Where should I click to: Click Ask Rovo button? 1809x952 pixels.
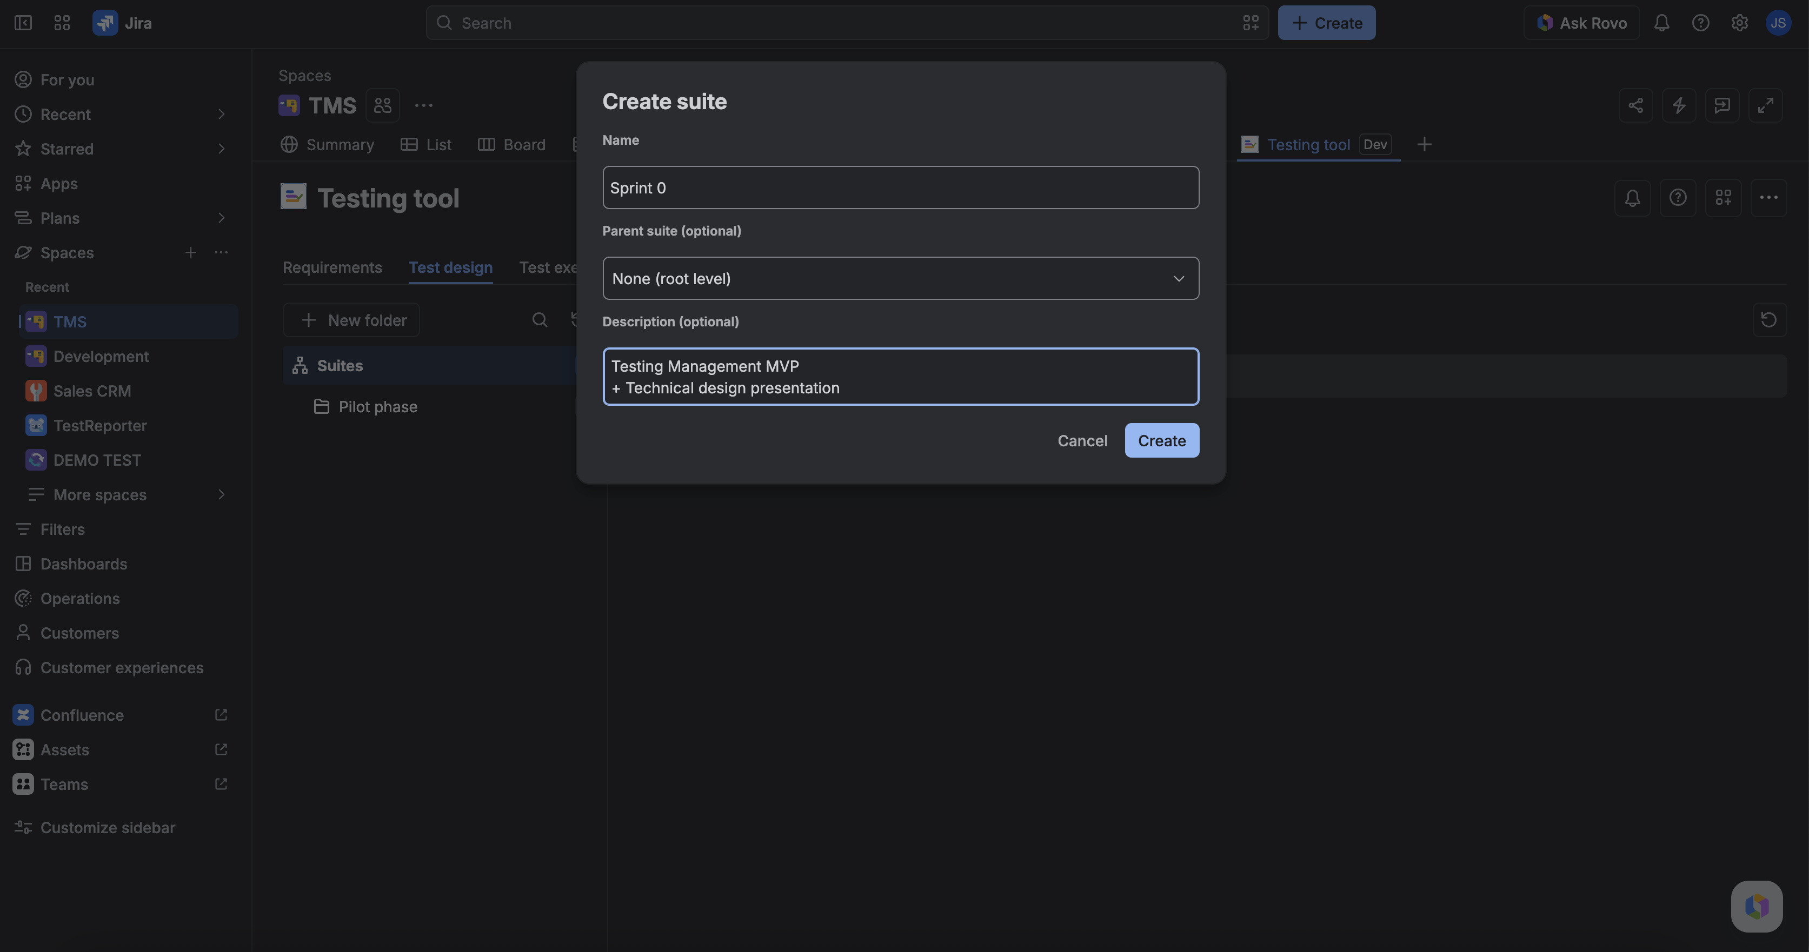pos(1581,23)
